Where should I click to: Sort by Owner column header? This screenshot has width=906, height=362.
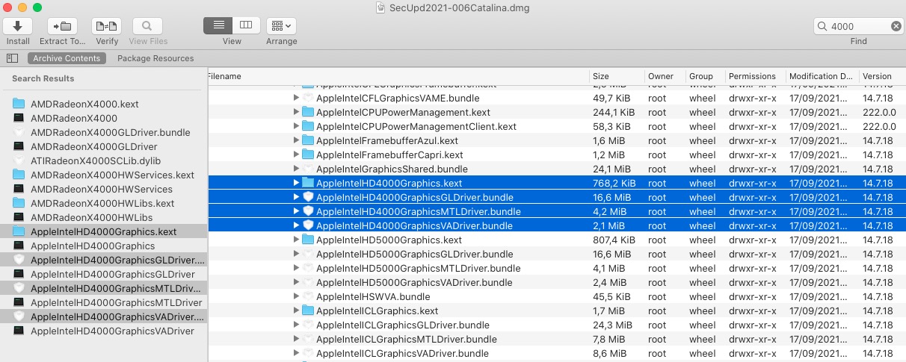coord(665,76)
